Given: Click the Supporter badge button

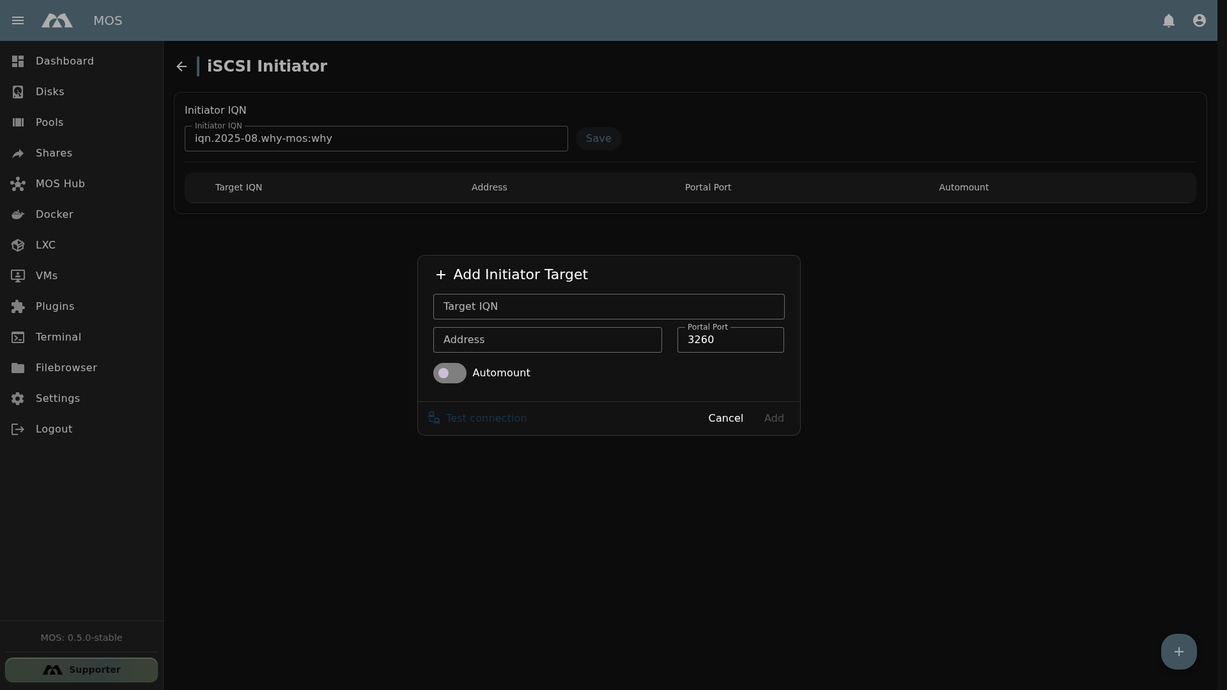Looking at the screenshot, I should click(x=81, y=670).
